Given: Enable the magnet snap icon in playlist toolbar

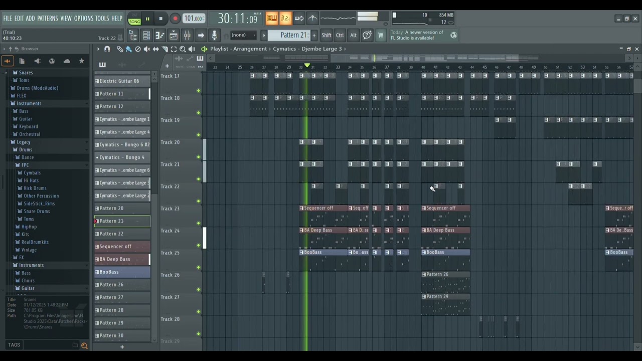Looking at the screenshot, I should click(107, 49).
